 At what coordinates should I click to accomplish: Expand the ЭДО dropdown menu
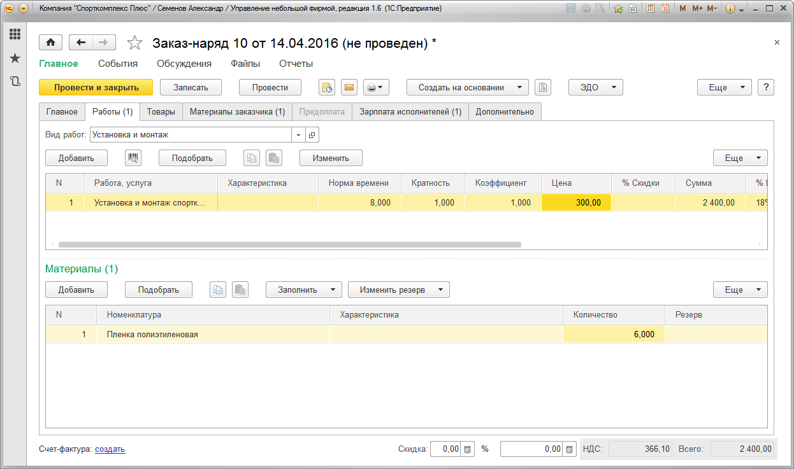pos(595,88)
